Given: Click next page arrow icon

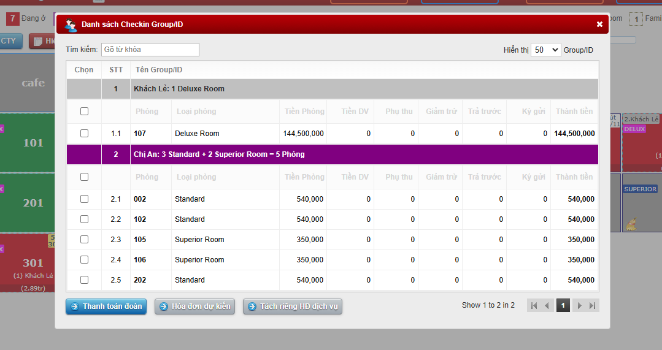Looking at the screenshot, I should tap(578, 305).
